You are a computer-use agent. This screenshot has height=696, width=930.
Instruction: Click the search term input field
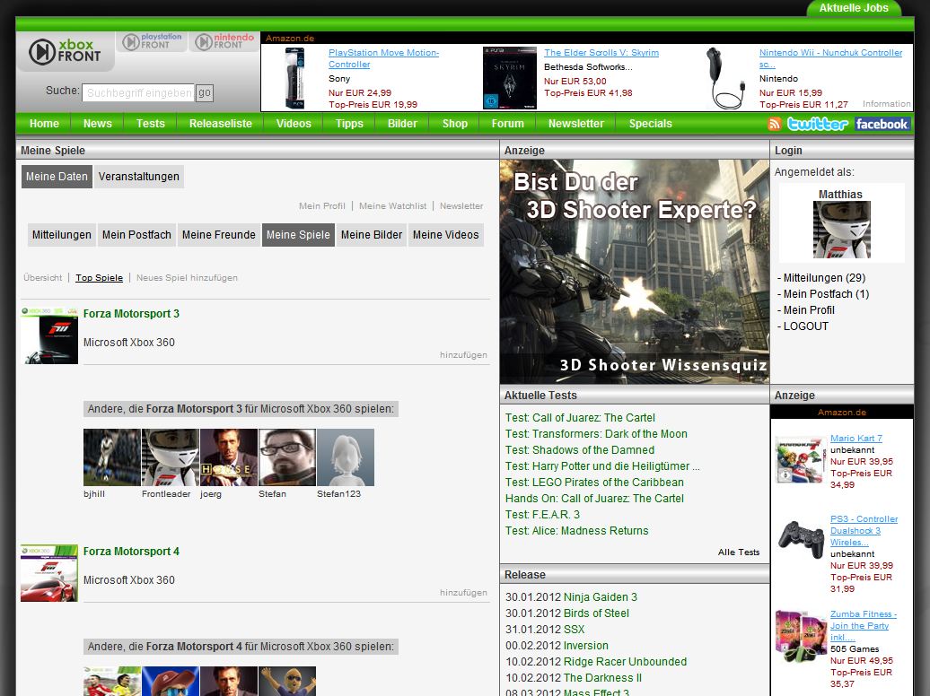[138, 92]
